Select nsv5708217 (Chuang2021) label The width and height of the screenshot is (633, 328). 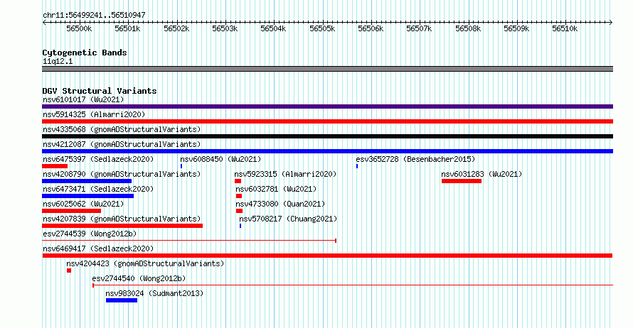coord(288,219)
